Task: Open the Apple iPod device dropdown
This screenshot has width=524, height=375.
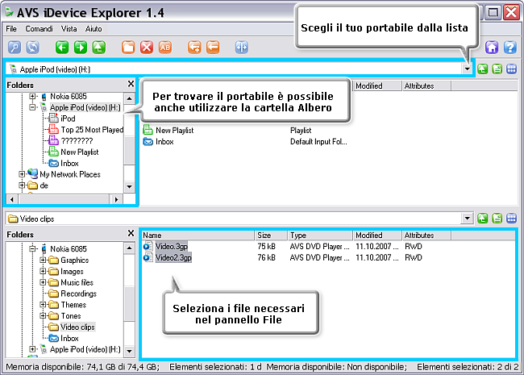Action: (468, 69)
